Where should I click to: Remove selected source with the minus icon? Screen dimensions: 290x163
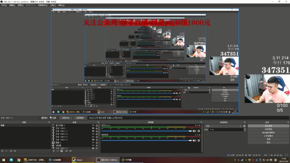pos(58,151)
